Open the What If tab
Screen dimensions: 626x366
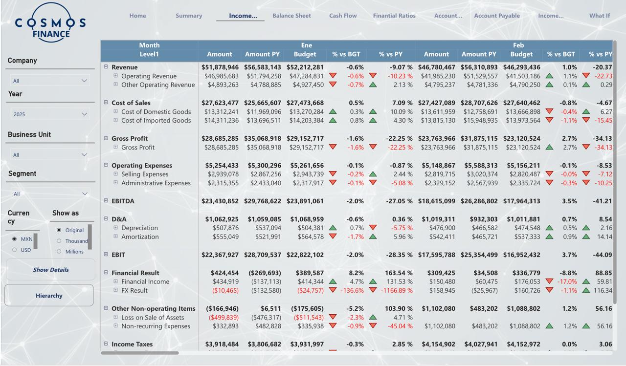click(600, 16)
